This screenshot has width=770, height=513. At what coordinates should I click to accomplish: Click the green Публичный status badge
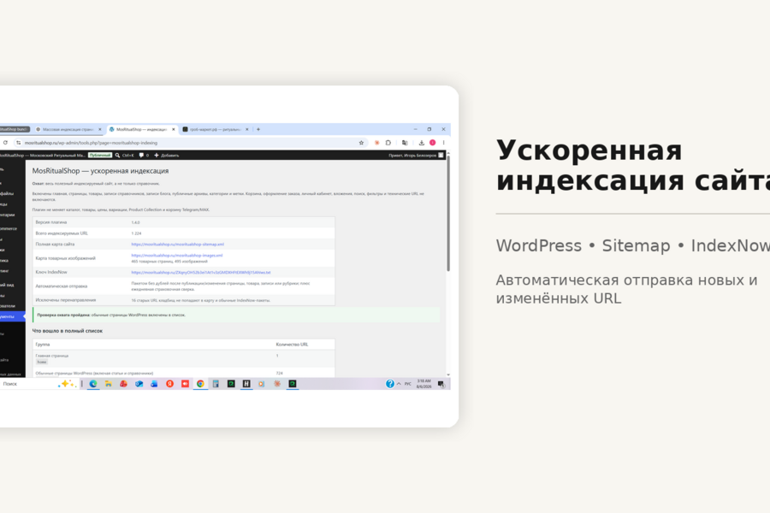coord(100,155)
